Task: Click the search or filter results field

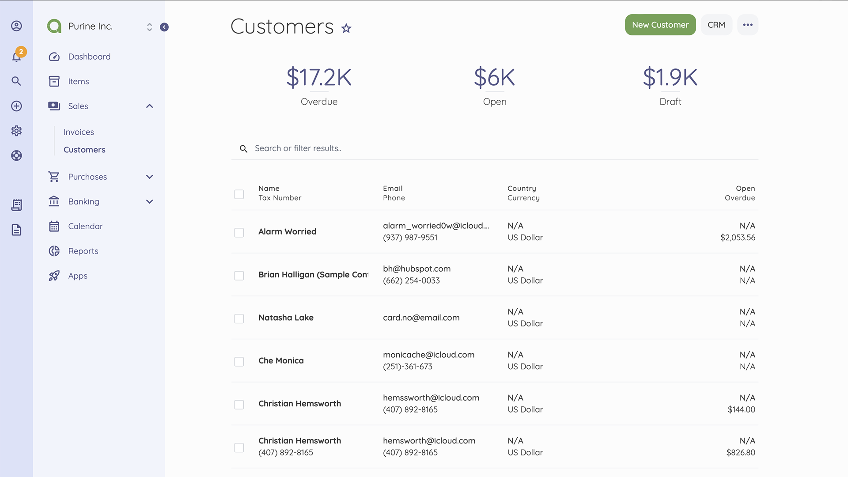Action: point(397,148)
